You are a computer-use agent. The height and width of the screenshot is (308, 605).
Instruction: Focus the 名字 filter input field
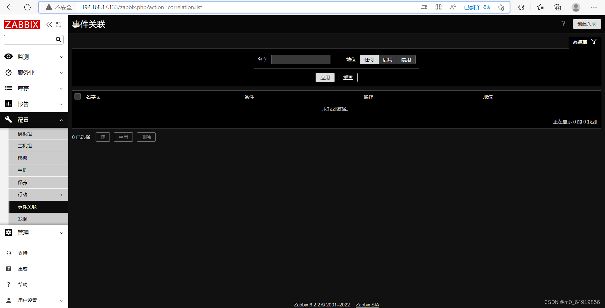pos(301,60)
